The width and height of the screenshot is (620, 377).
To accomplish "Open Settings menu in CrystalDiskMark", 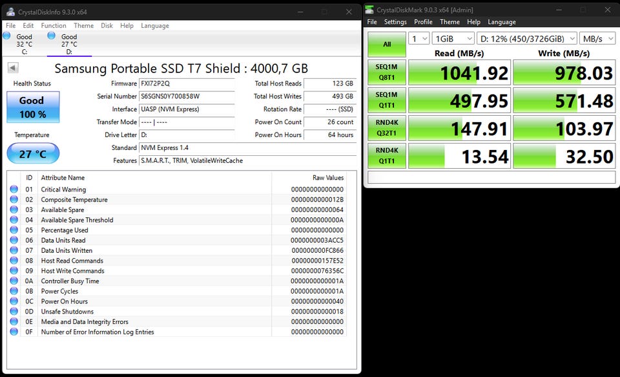I will click(395, 22).
